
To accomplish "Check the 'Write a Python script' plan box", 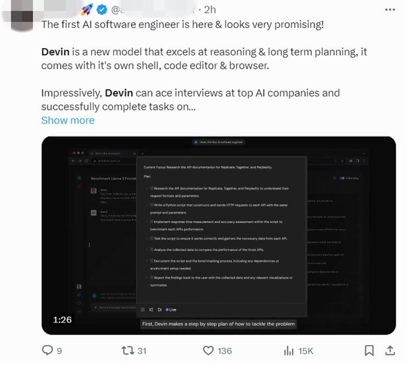I will click(x=152, y=205).
